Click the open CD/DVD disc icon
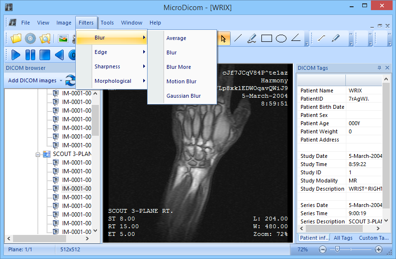396x259 pixels. pos(30,39)
